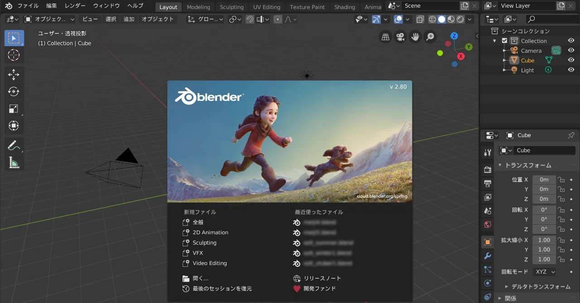The width and height of the screenshot is (580, 303).
Task: Activate the Annotate pencil tool
Action: tap(14, 146)
